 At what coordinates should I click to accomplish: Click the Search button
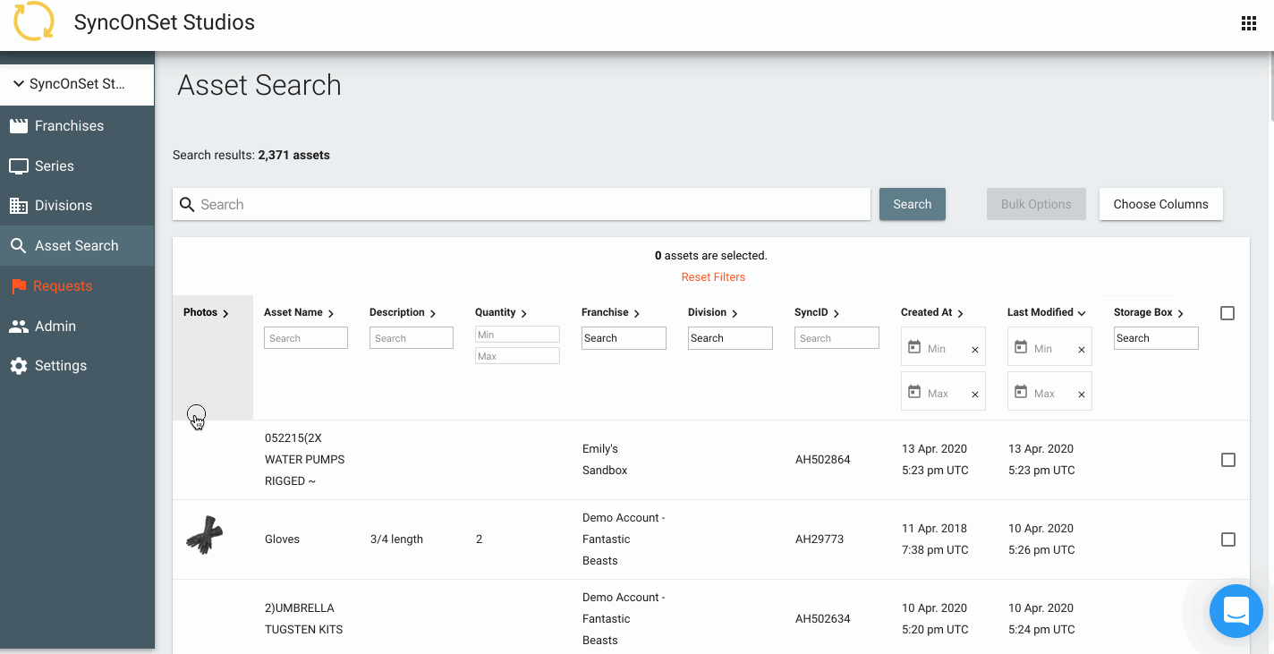tap(912, 204)
